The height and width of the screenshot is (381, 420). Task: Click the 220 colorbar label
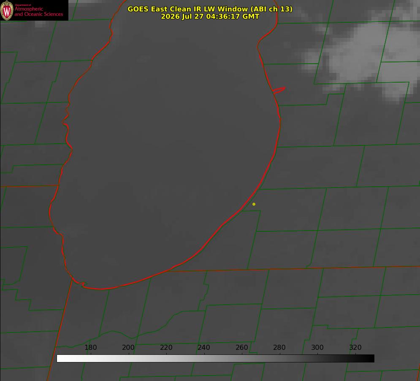point(166,347)
